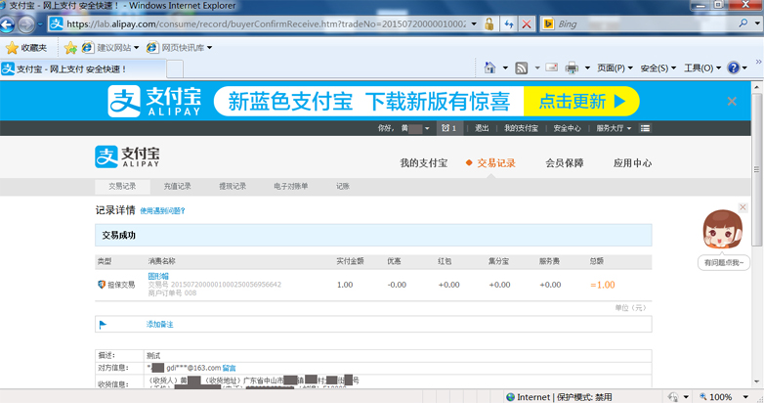Click the Alipay logo in page header

[x=127, y=157]
